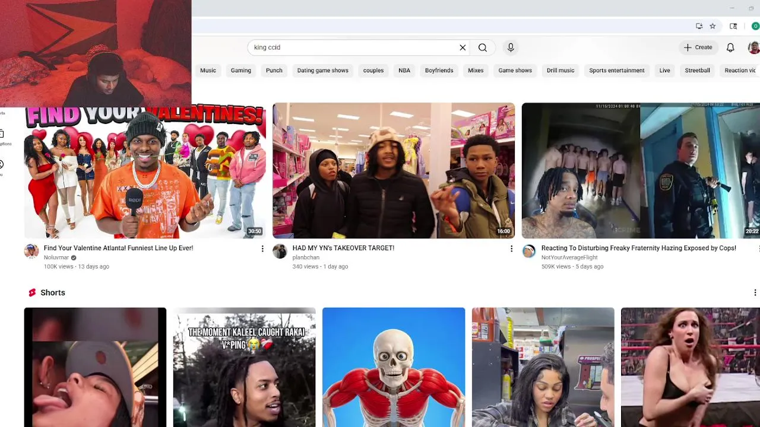760x427 pixels.
Task: Go to the planbchan channel name
Action: tap(306, 257)
